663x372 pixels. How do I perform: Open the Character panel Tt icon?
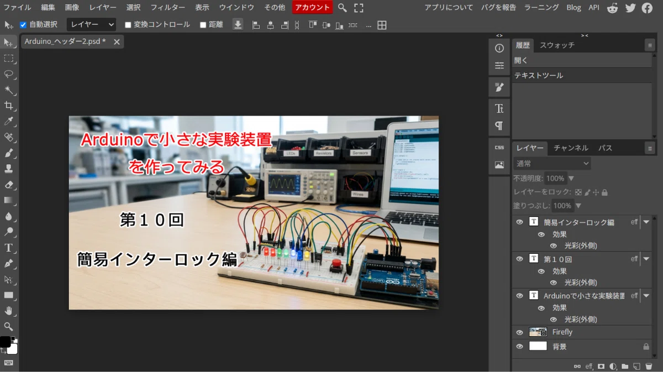(x=499, y=108)
